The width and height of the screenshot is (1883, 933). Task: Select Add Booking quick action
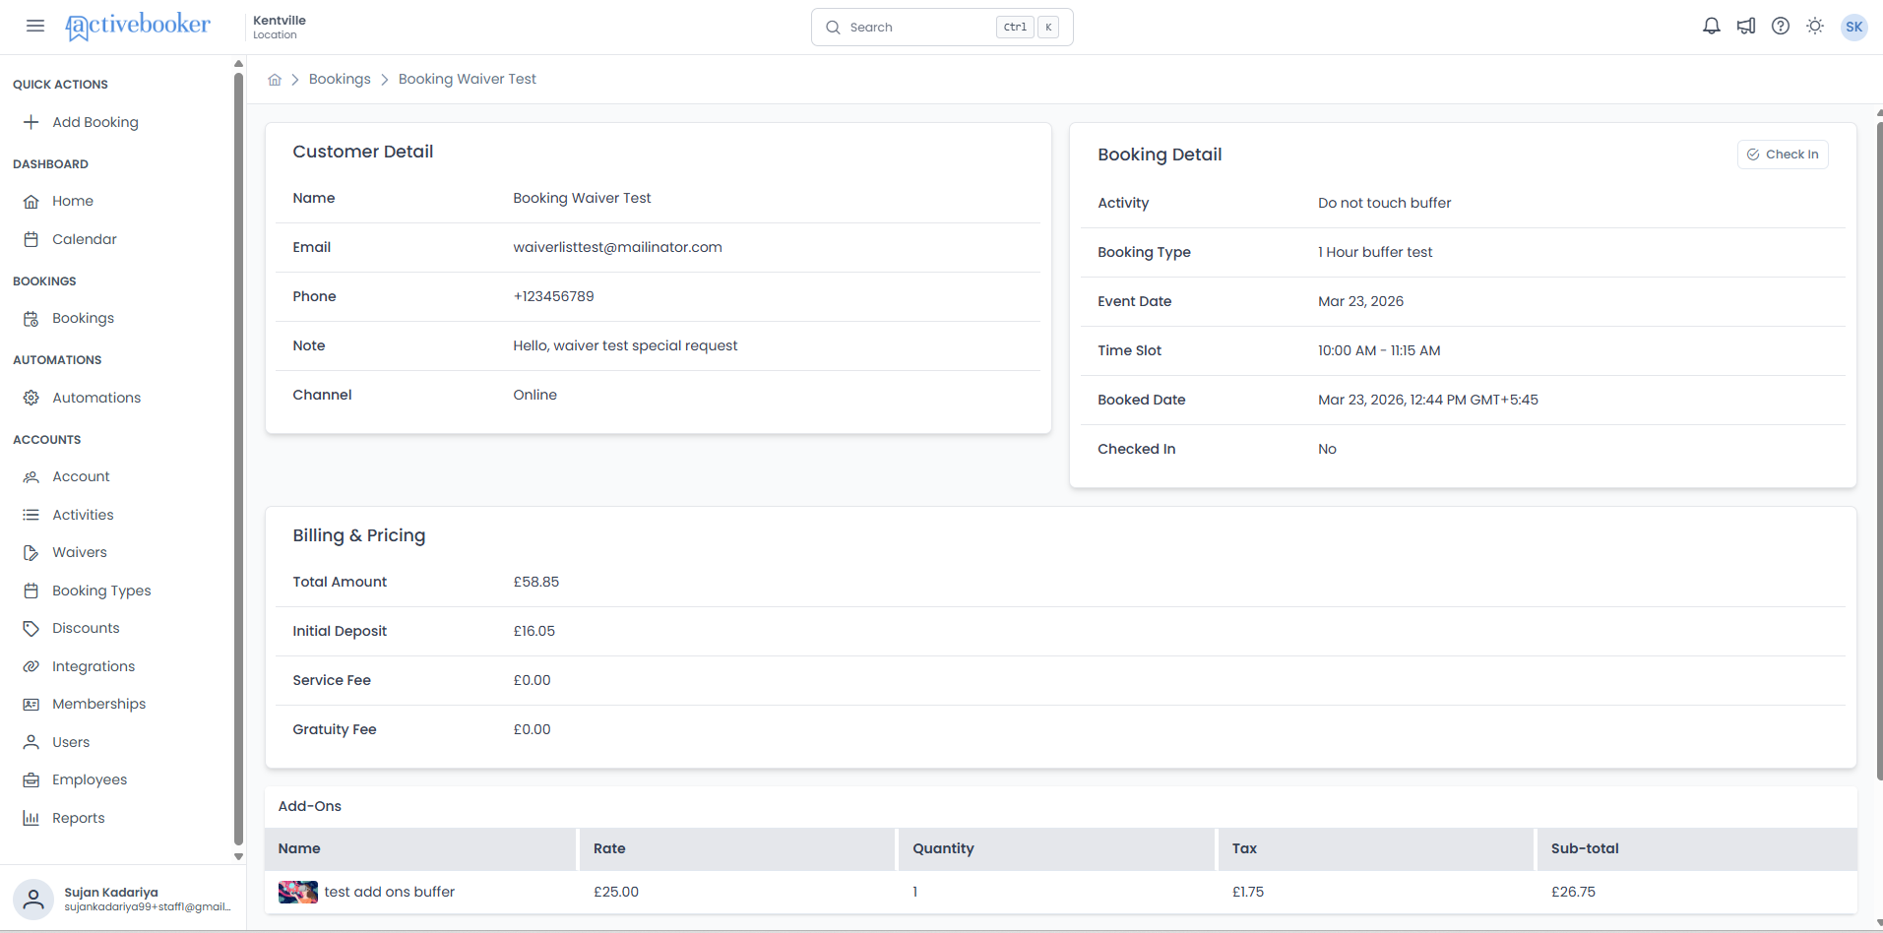click(95, 122)
